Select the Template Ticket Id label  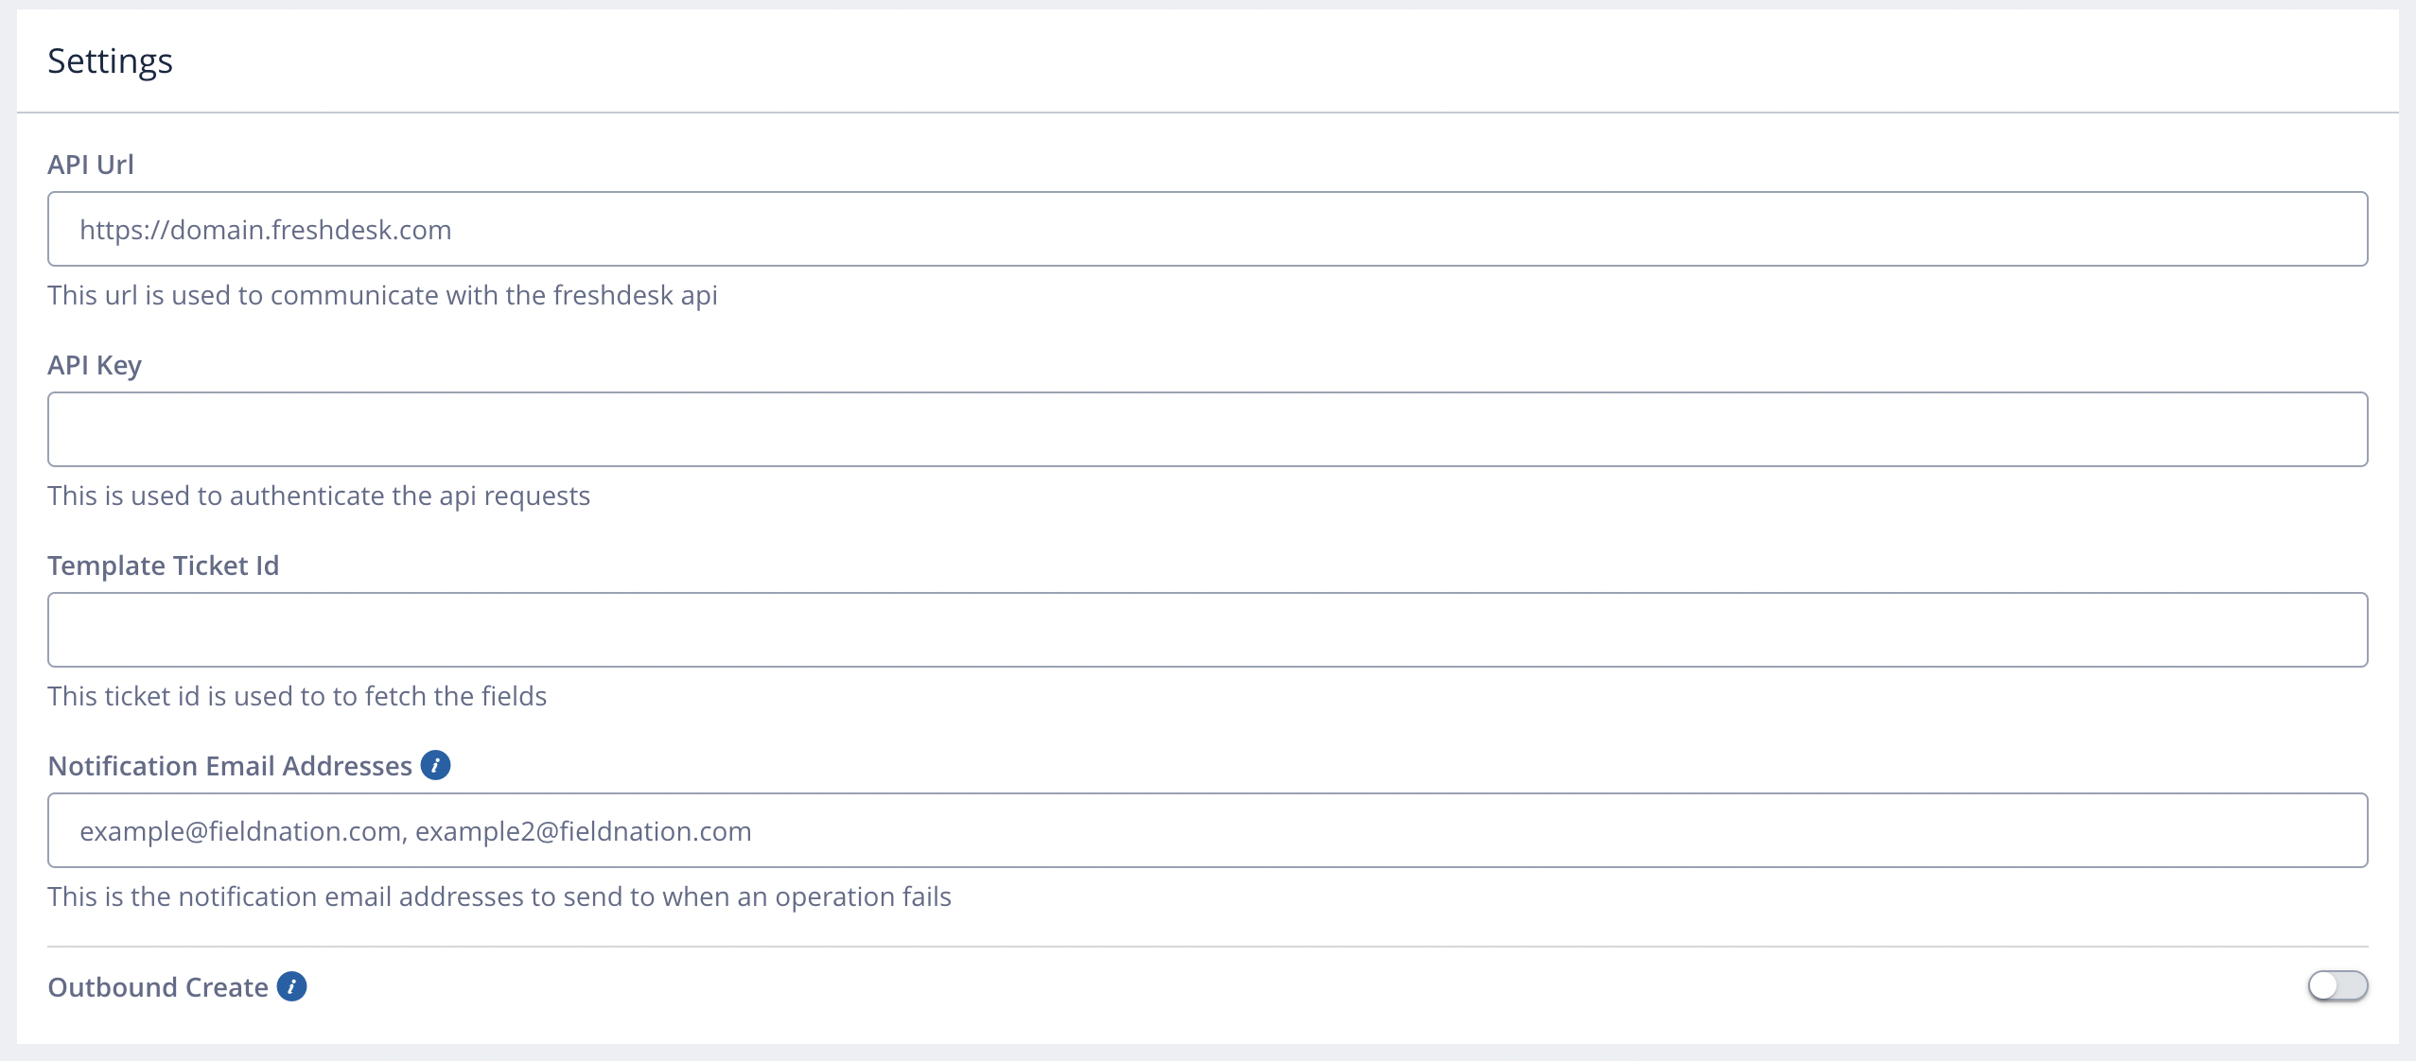[x=164, y=565]
